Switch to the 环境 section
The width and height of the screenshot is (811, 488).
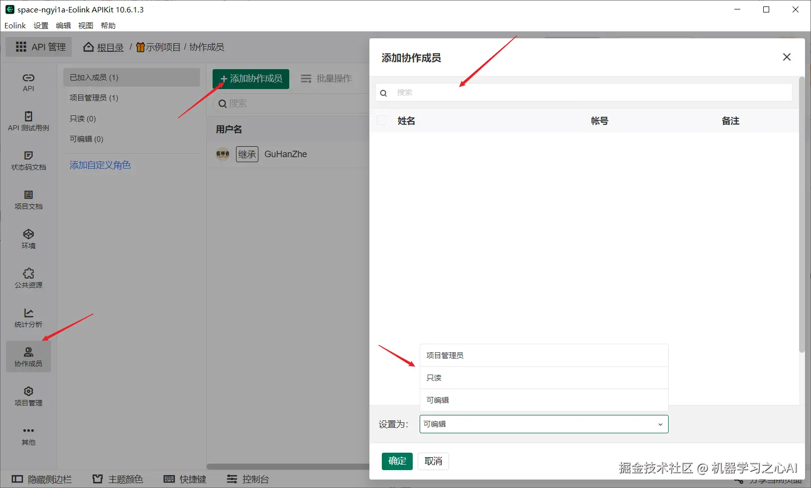coord(28,239)
